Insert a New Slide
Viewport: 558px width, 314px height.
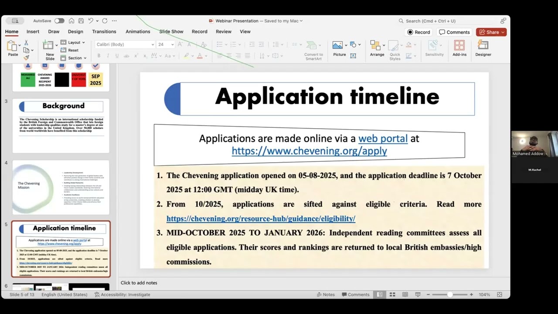click(50, 51)
